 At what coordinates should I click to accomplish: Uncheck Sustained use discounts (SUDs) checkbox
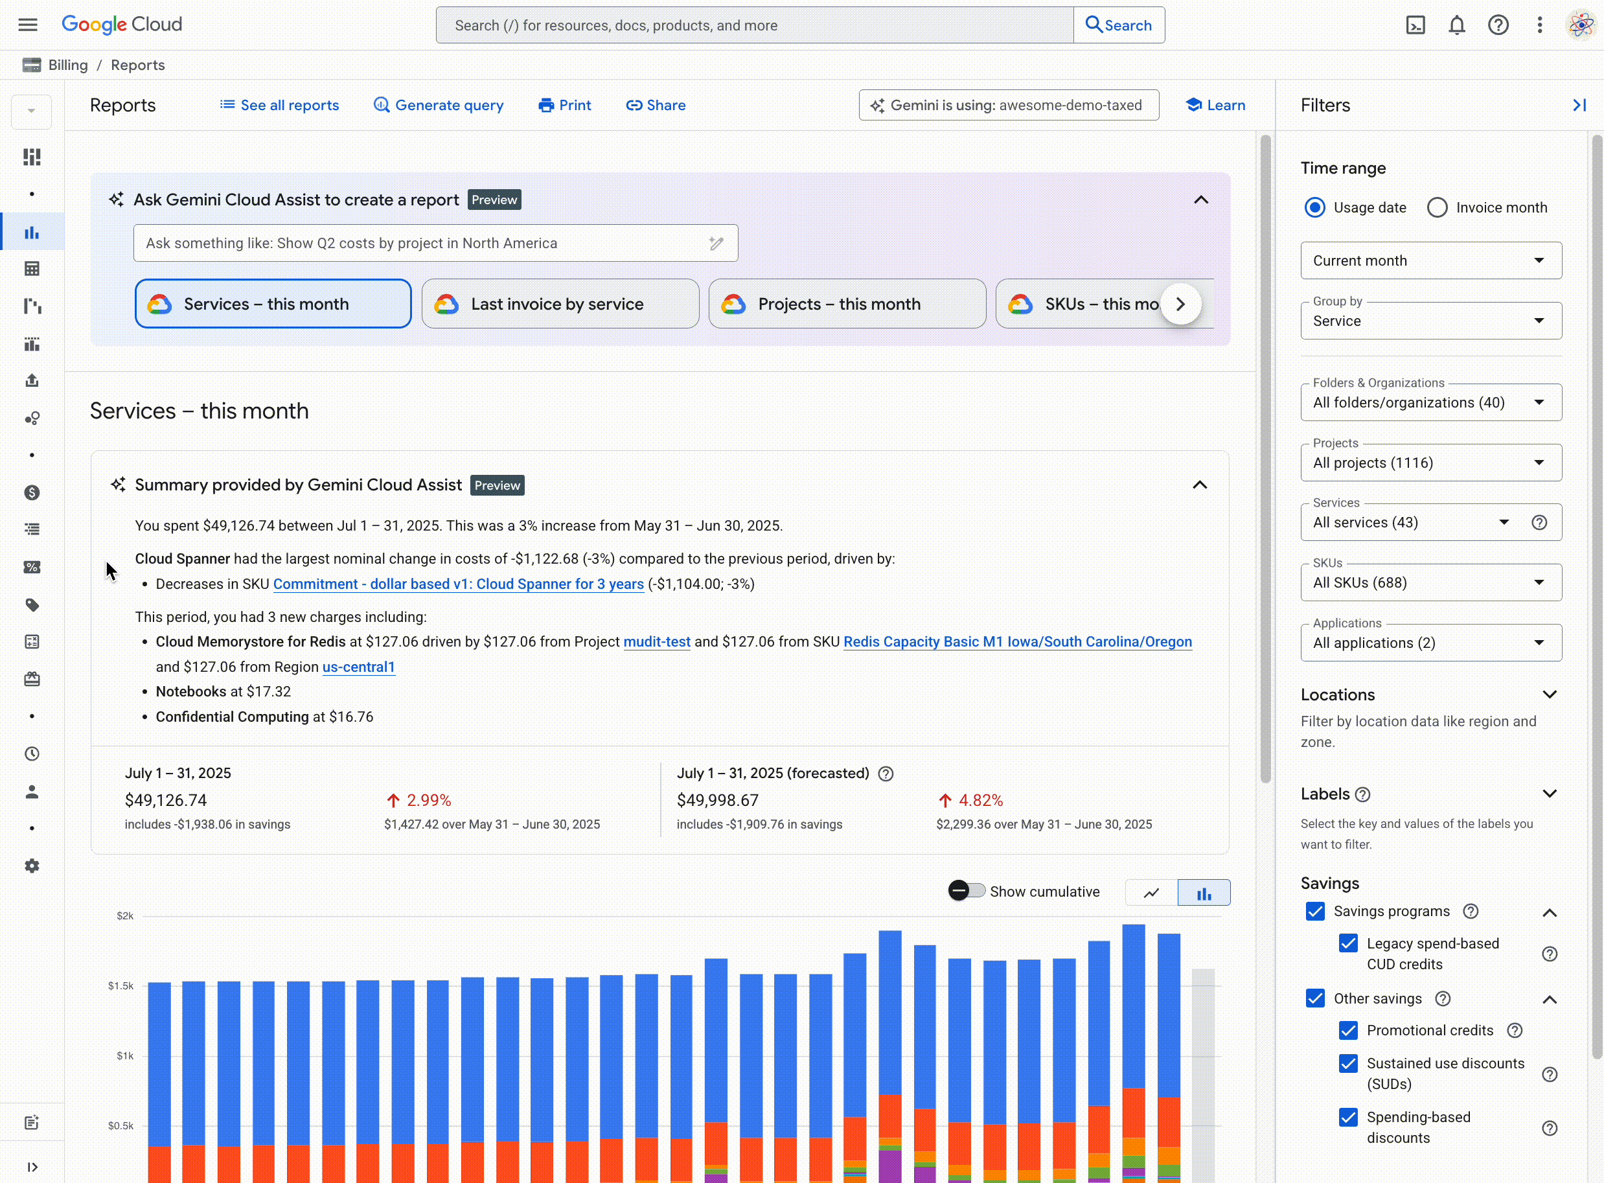(x=1348, y=1063)
